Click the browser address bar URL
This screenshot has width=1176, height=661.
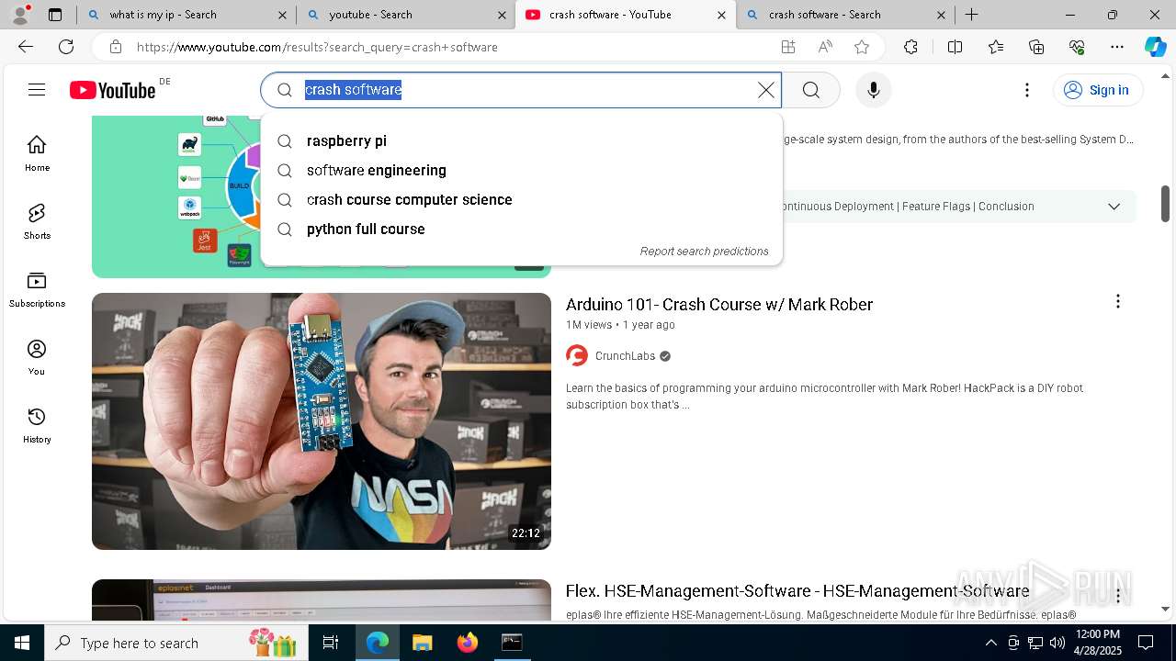pyautogui.click(x=317, y=47)
